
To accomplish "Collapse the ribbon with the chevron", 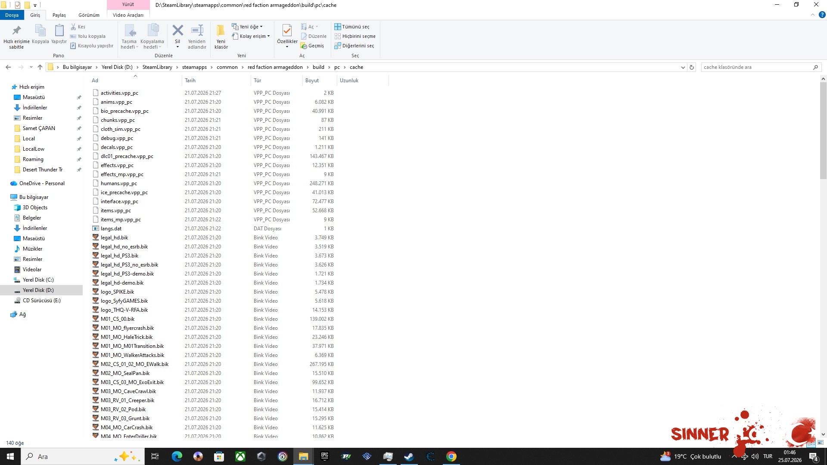I will point(813,15).
